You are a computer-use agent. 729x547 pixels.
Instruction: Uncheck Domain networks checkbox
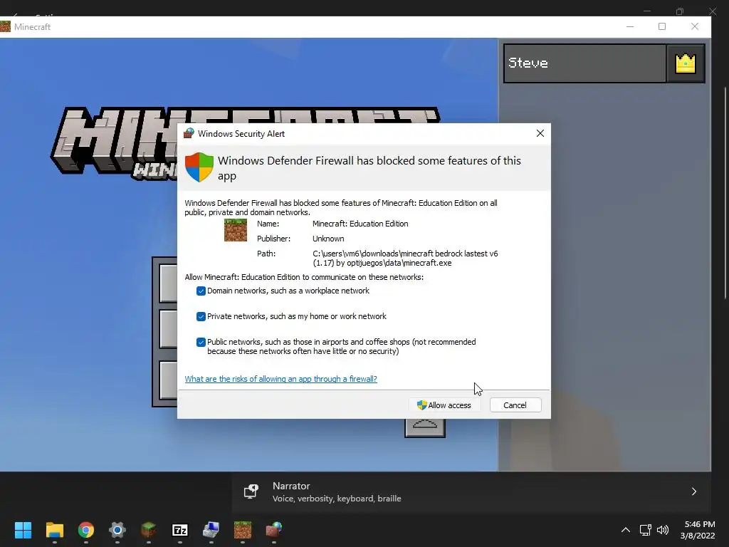(201, 291)
